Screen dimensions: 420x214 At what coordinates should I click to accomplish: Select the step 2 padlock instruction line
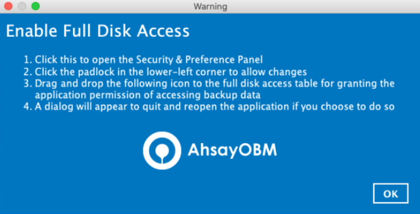click(x=165, y=72)
